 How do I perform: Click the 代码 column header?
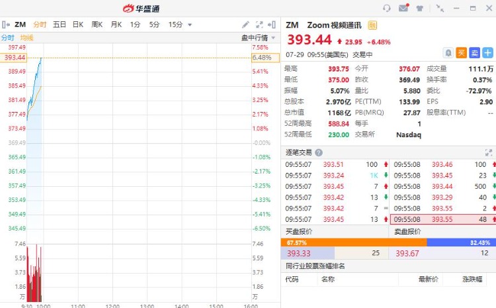coord(292,279)
